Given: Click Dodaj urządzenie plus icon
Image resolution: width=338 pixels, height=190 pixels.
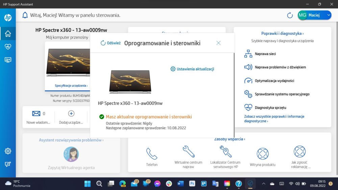Looking at the screenshot, I should pyautogui.click(x=71, y=113).
